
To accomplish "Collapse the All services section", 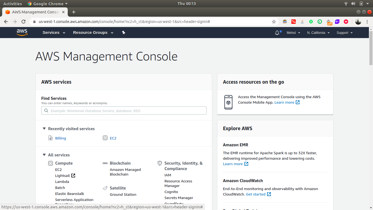I will click(x=44, y=155).
